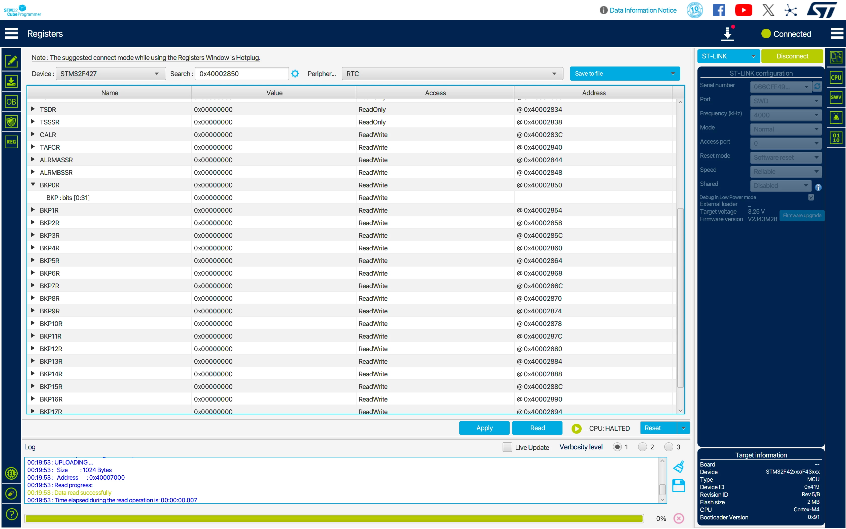Viewport: 846px width, 529px height.
Task: Open the Memory & File editing sidebar icon
Action: 11,61
